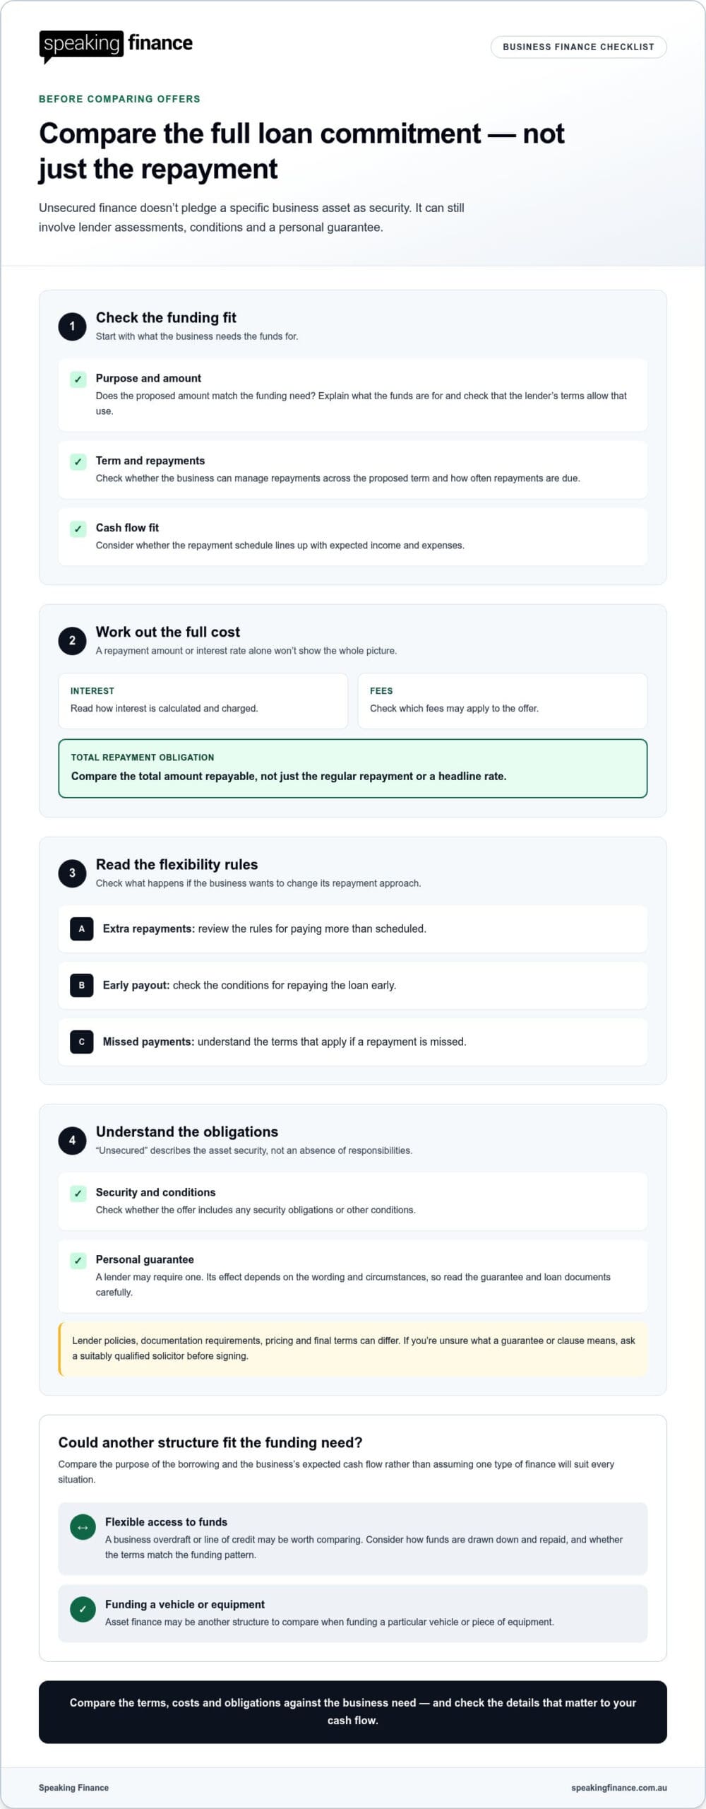Click the step 3 number badge

(72, 873)
